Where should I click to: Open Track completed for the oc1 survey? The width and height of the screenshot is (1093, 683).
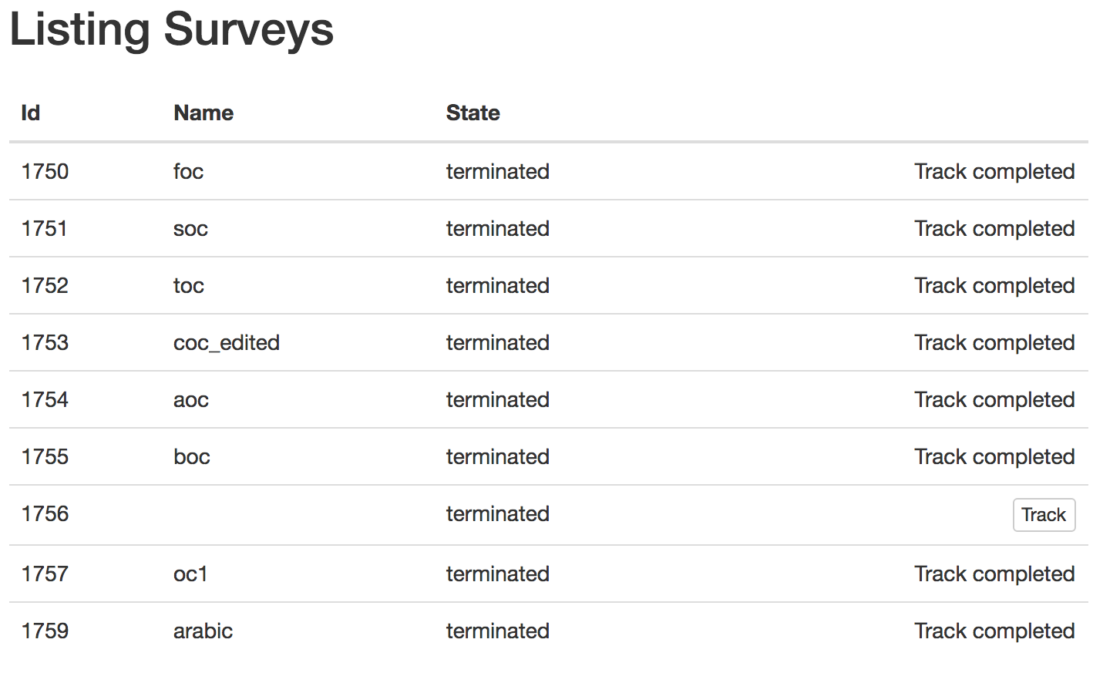(x=994, y=574)
